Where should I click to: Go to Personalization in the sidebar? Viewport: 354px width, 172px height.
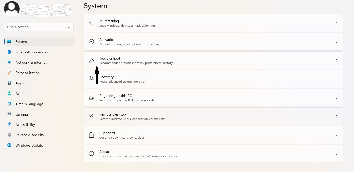[x=27, y=73]
